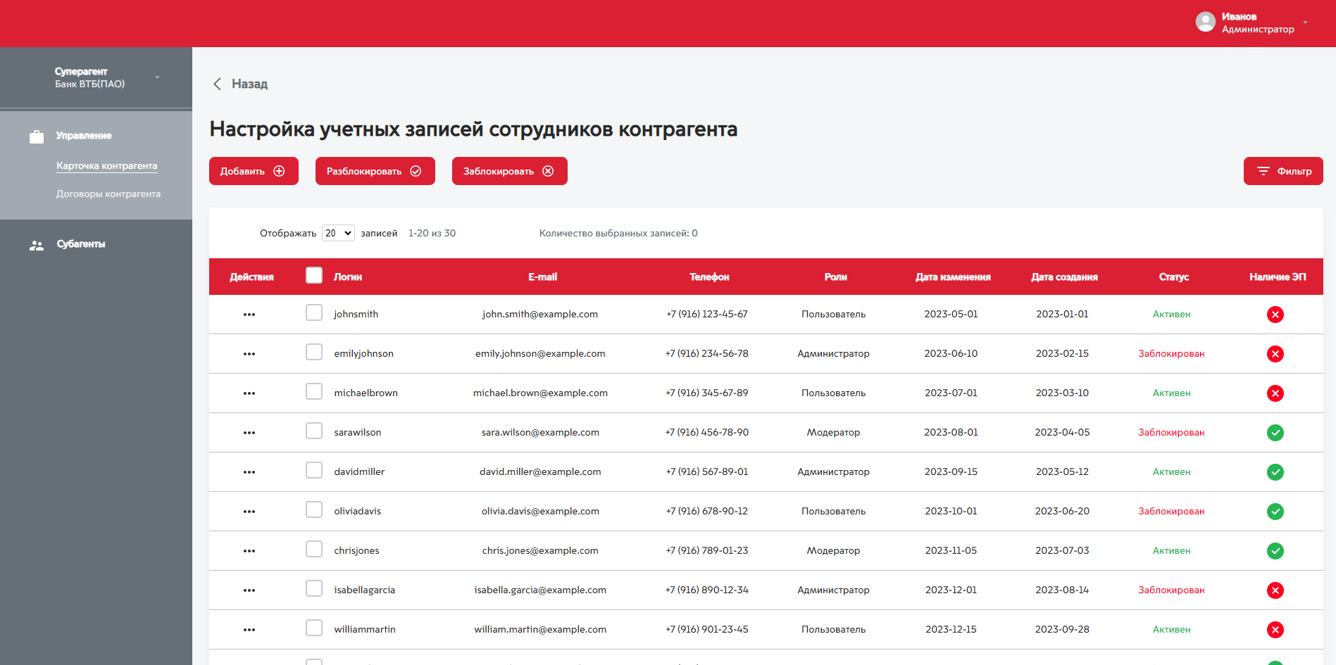
Task: Open the Фильтр panel button
Action: (x=1283, y=171)
